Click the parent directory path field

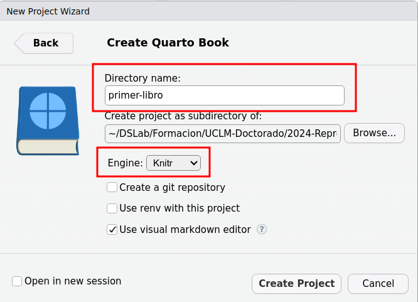pos(222,133)
